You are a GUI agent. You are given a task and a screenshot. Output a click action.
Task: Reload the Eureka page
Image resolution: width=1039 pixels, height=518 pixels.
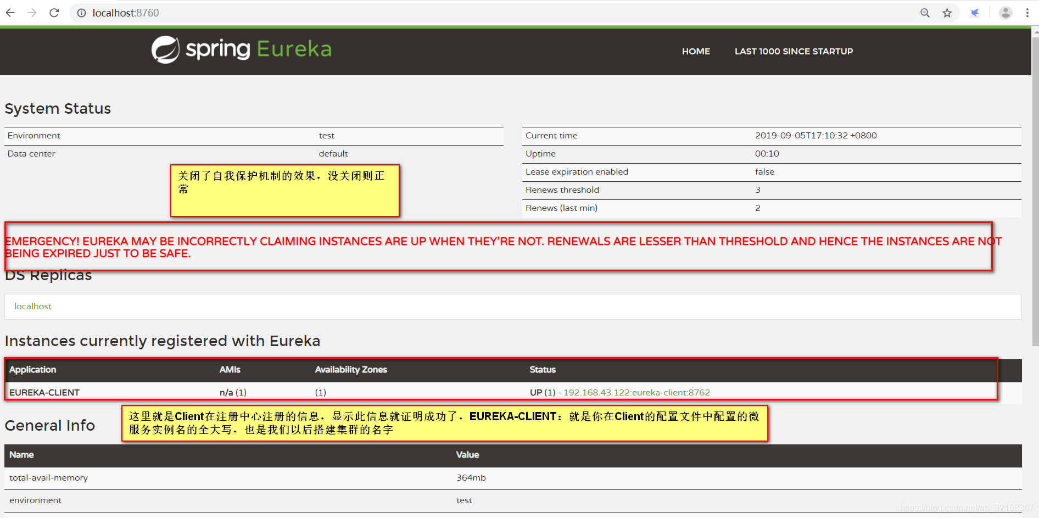click(x=54, y=13)
